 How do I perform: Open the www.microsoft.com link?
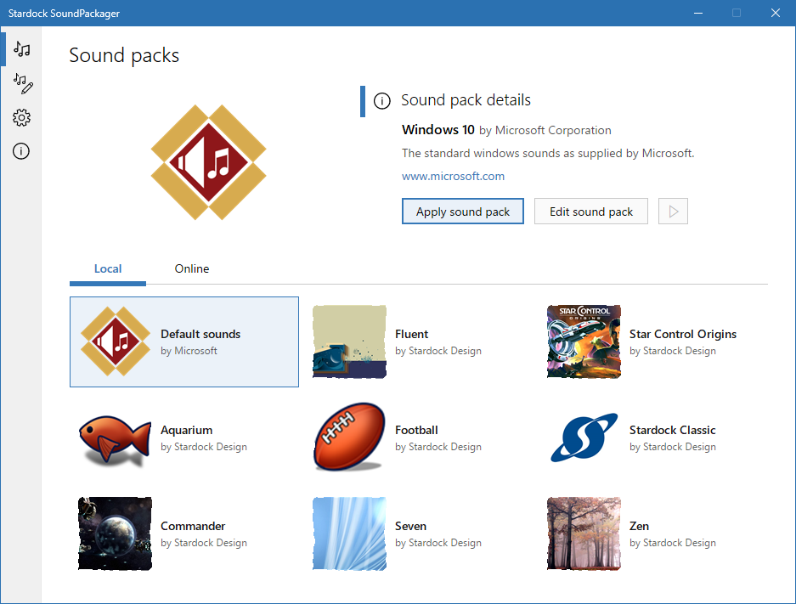(453, 176)
